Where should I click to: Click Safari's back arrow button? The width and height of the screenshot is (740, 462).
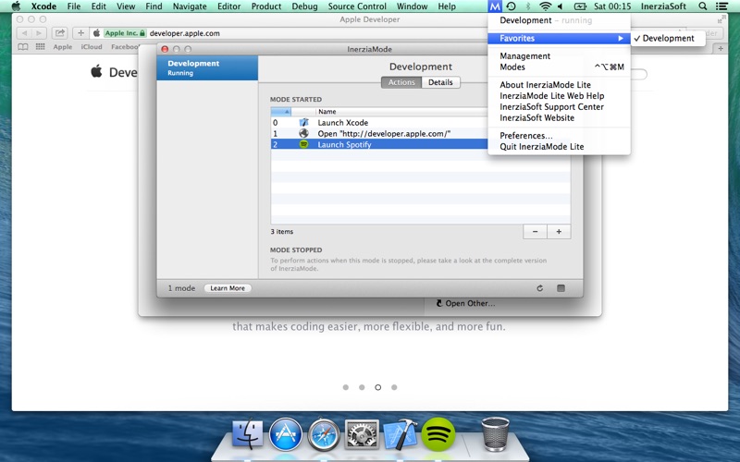pos(24,33)
